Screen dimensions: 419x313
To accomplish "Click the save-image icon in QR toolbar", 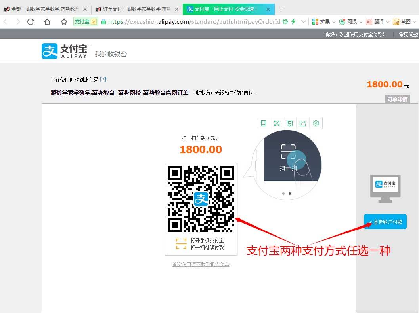I will pos(290,123).
